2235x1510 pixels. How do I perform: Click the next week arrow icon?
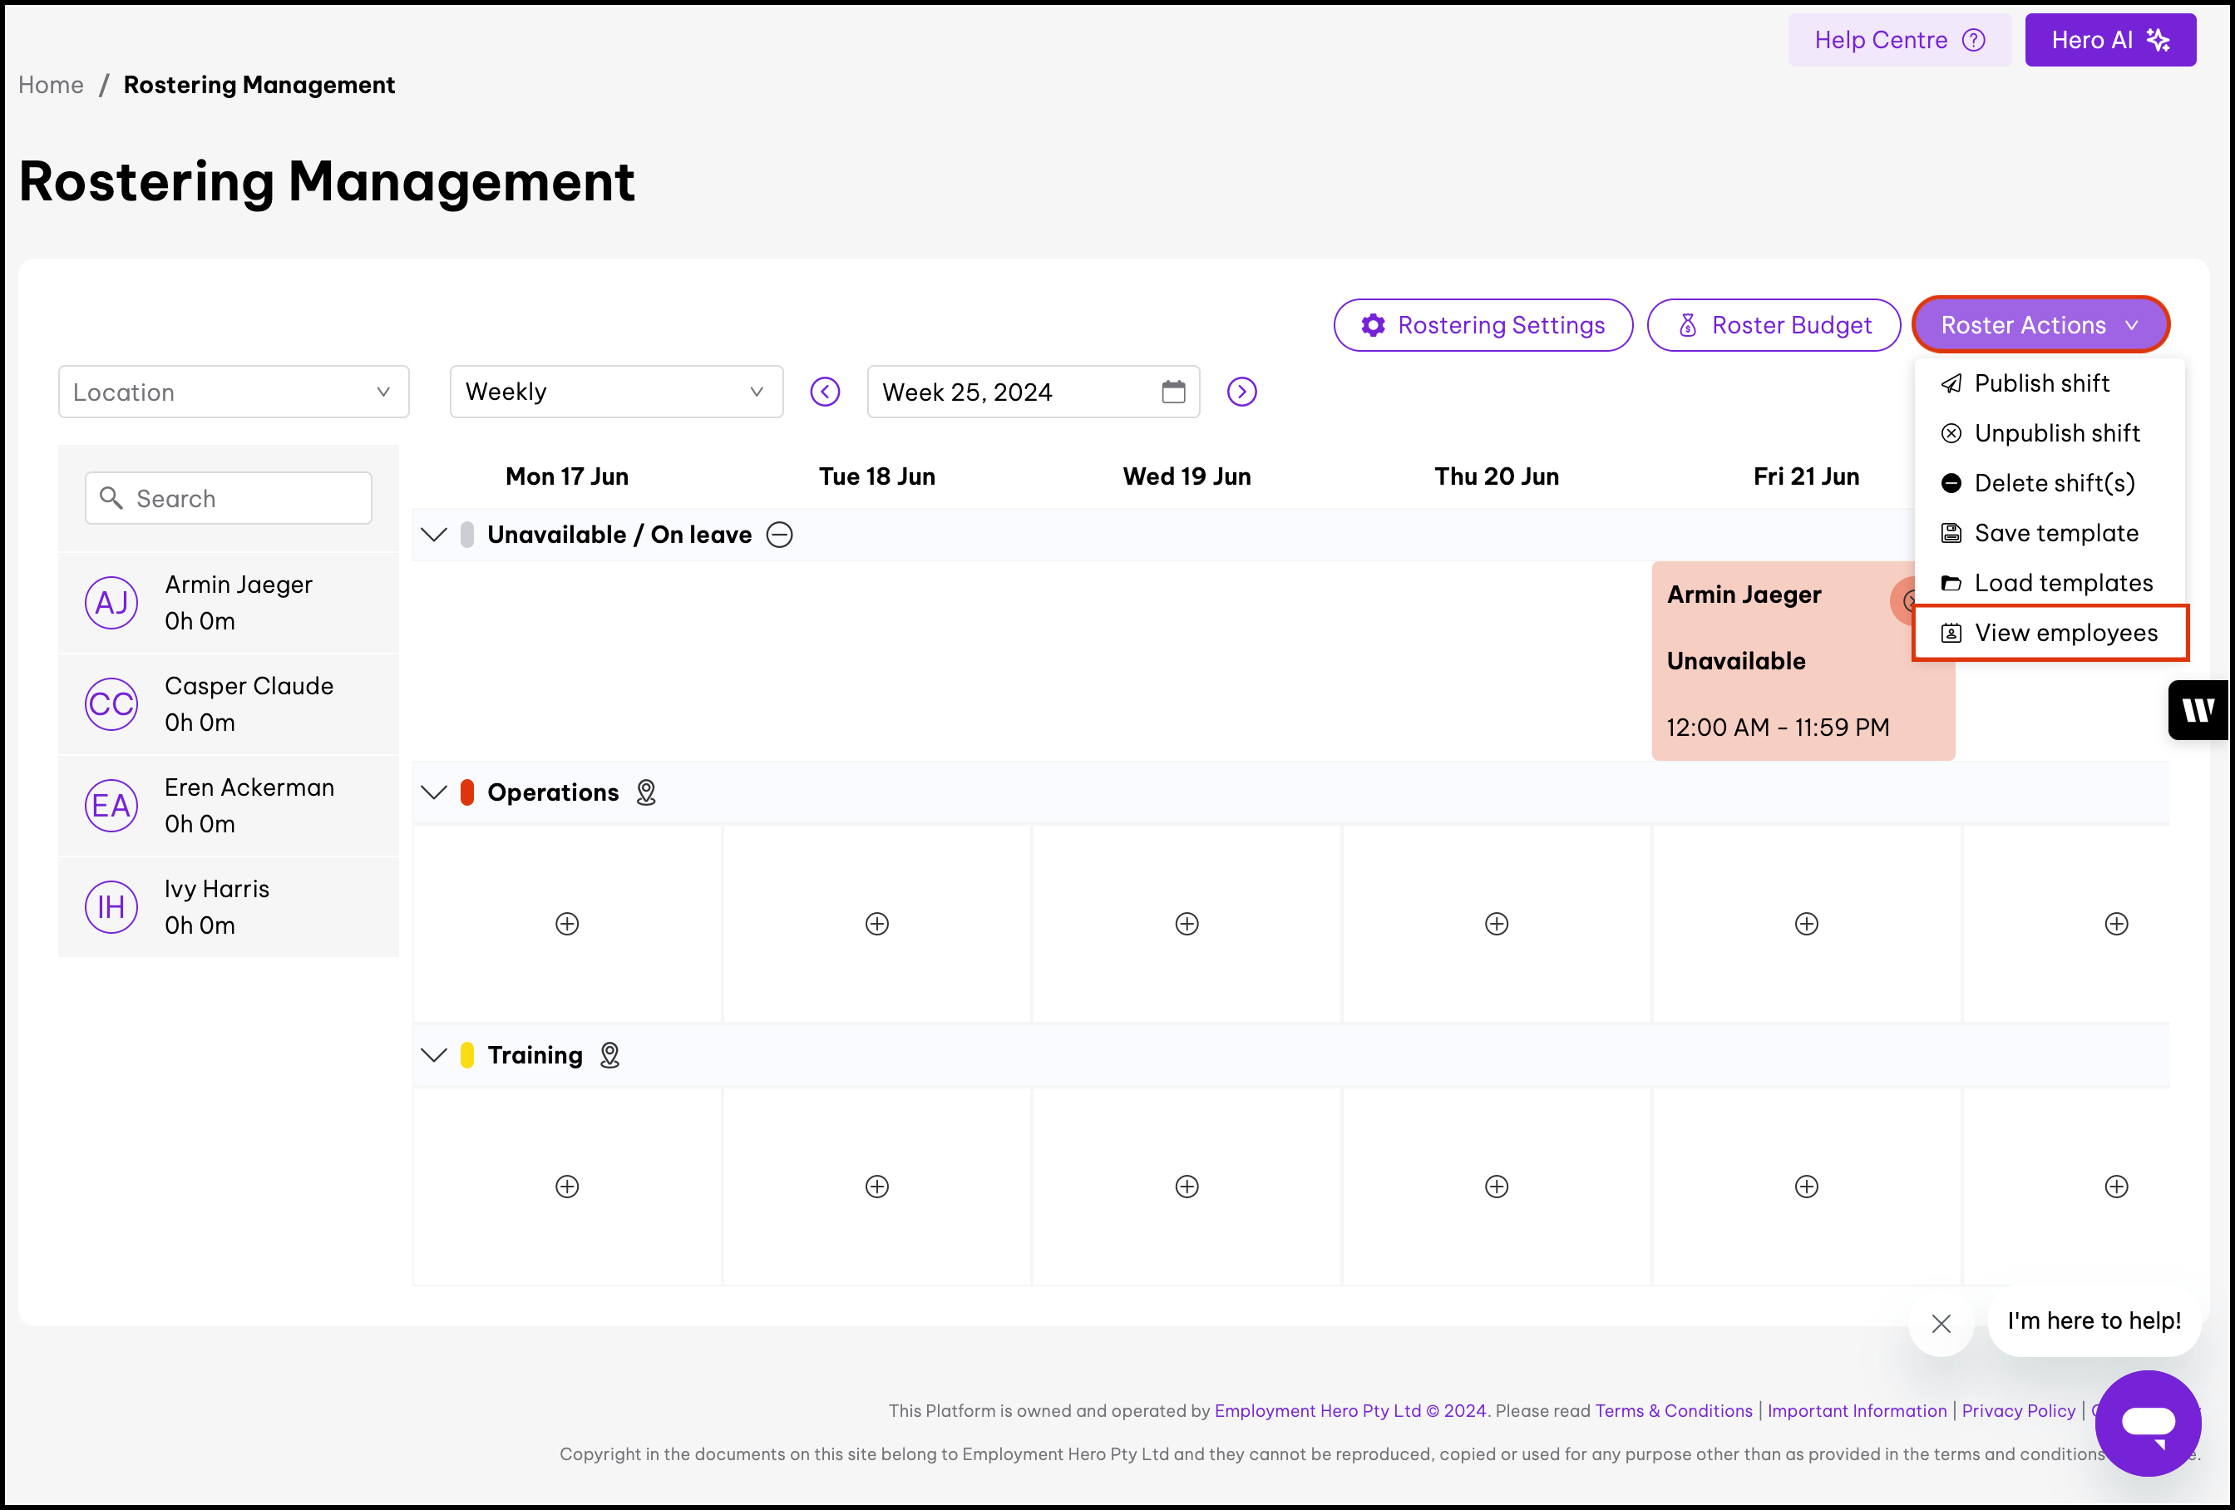1241,392
